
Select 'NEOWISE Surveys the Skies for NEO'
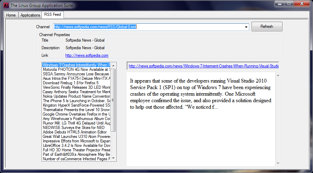76,127
